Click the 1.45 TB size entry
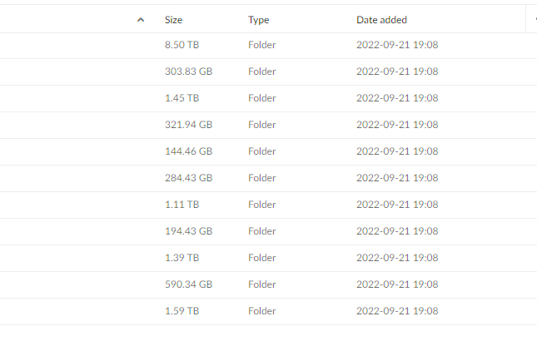The height and width of the screenshot is (351, 537). click(181, 98)
